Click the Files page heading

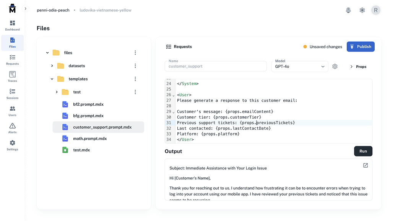43,28
